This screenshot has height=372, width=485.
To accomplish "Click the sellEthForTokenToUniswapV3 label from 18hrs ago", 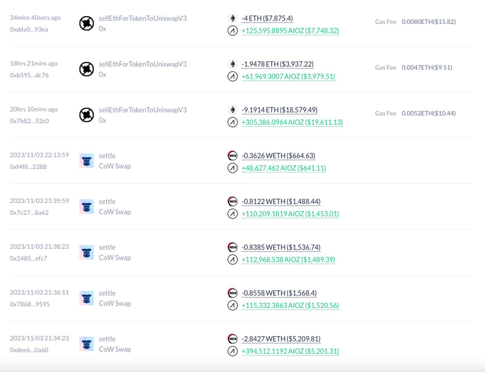I will (143, 64).
